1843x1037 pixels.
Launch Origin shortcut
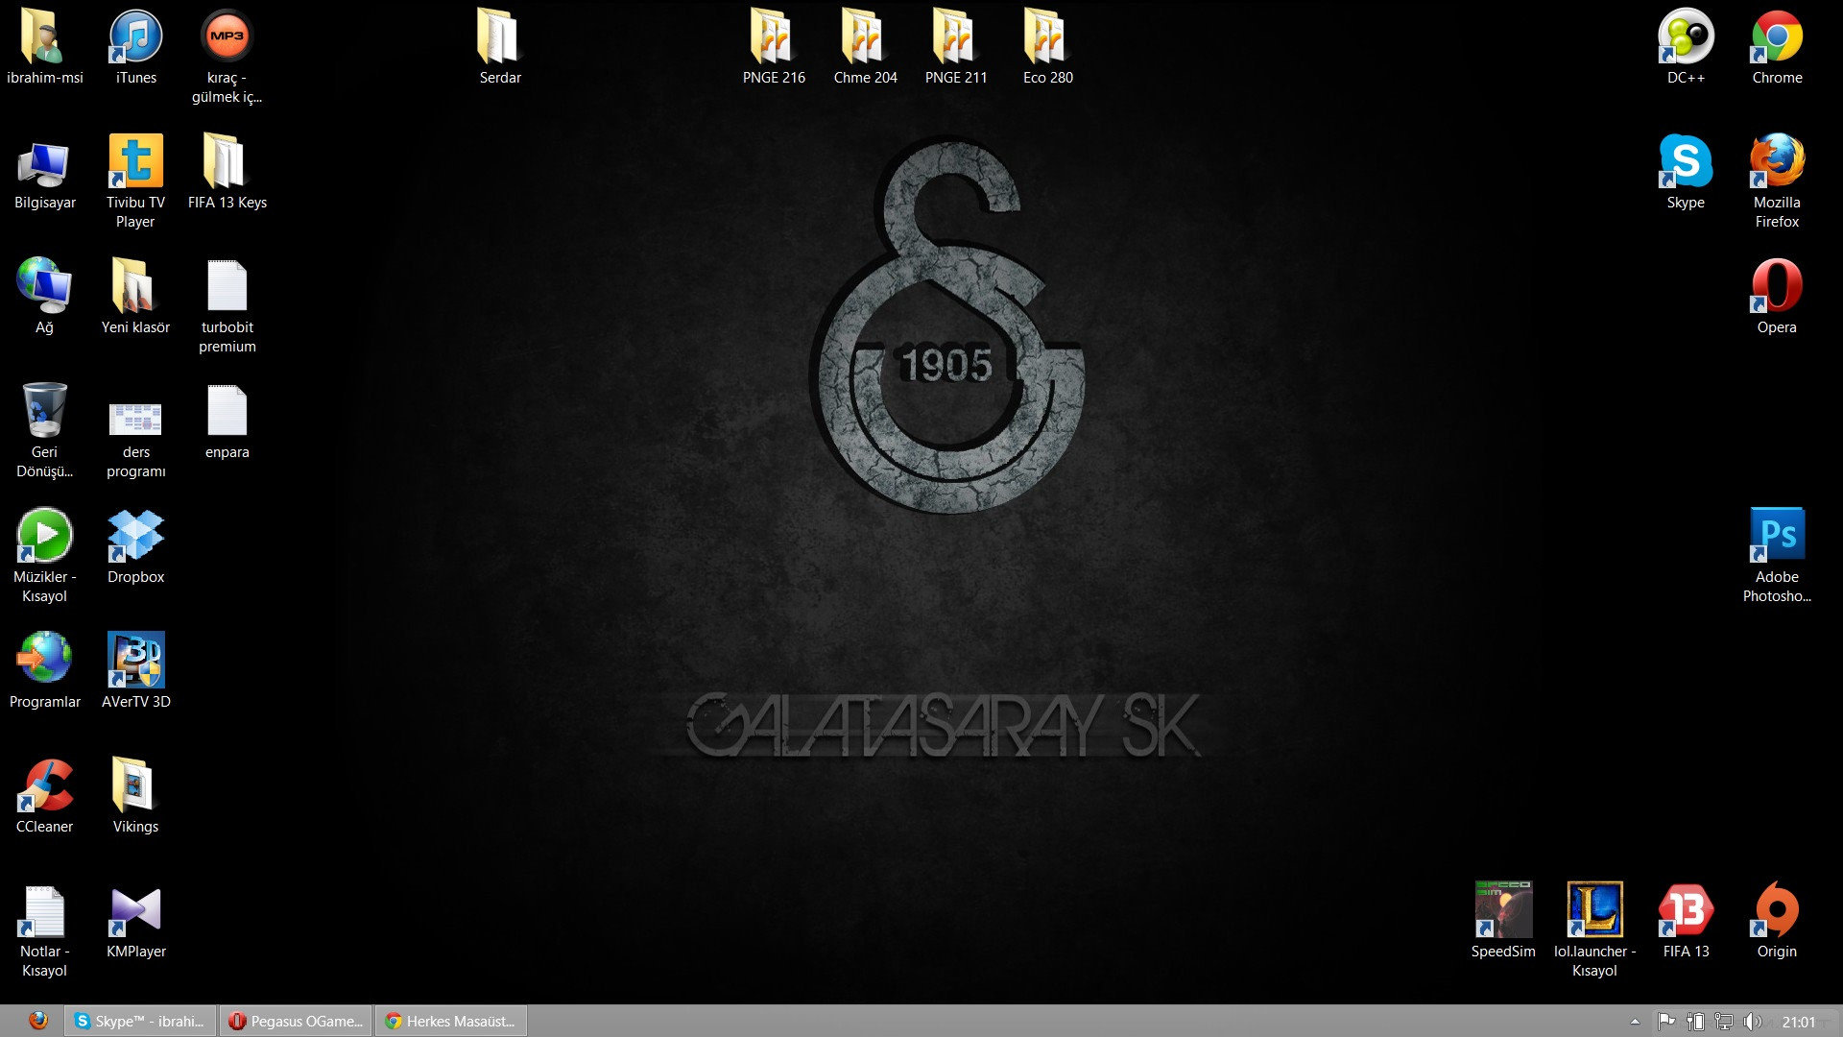[1777, 920]
